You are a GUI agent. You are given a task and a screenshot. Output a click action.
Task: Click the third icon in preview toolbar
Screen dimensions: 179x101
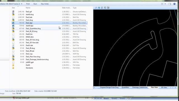pyautogui.click(x=102, y=8)
